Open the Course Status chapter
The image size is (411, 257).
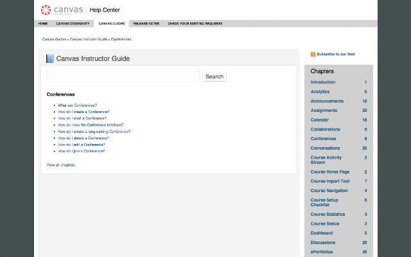(x=325, y=224)
